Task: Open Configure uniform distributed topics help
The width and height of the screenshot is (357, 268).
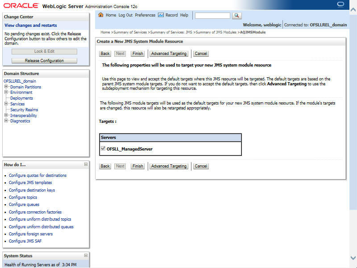Action: tap(40, 219)
